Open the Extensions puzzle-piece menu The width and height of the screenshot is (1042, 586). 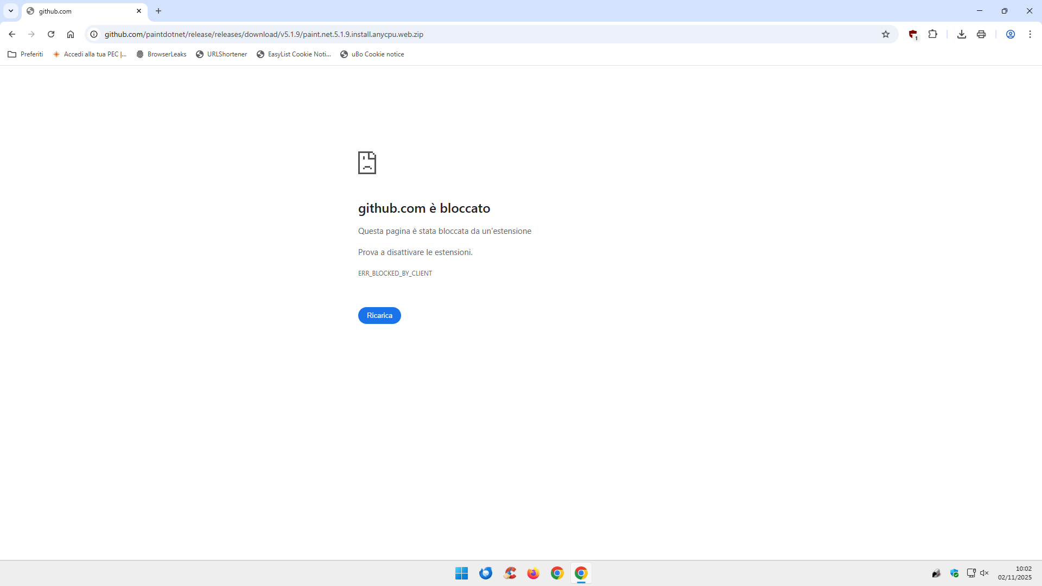[933, 34]
